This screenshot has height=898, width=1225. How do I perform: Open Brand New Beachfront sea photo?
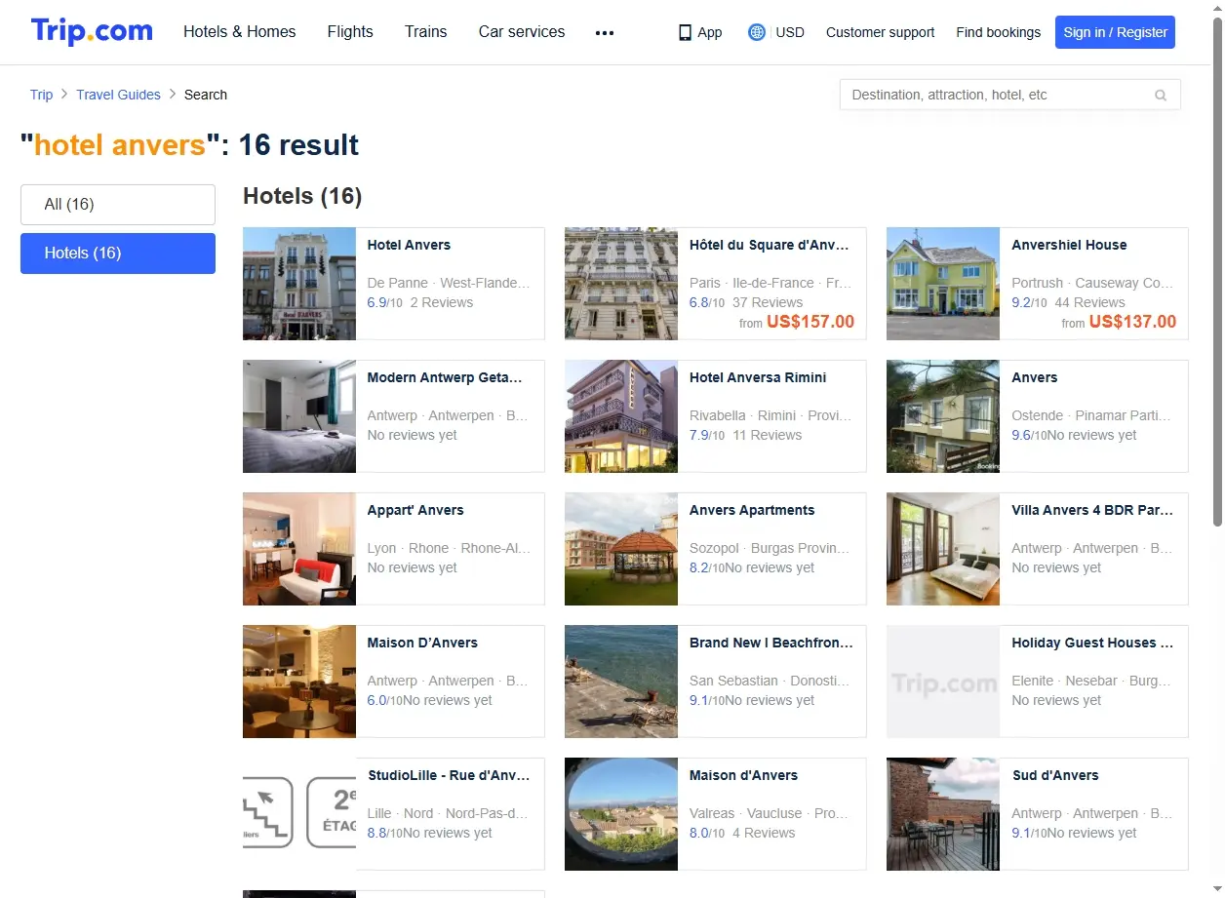click(x=621, y=682)
